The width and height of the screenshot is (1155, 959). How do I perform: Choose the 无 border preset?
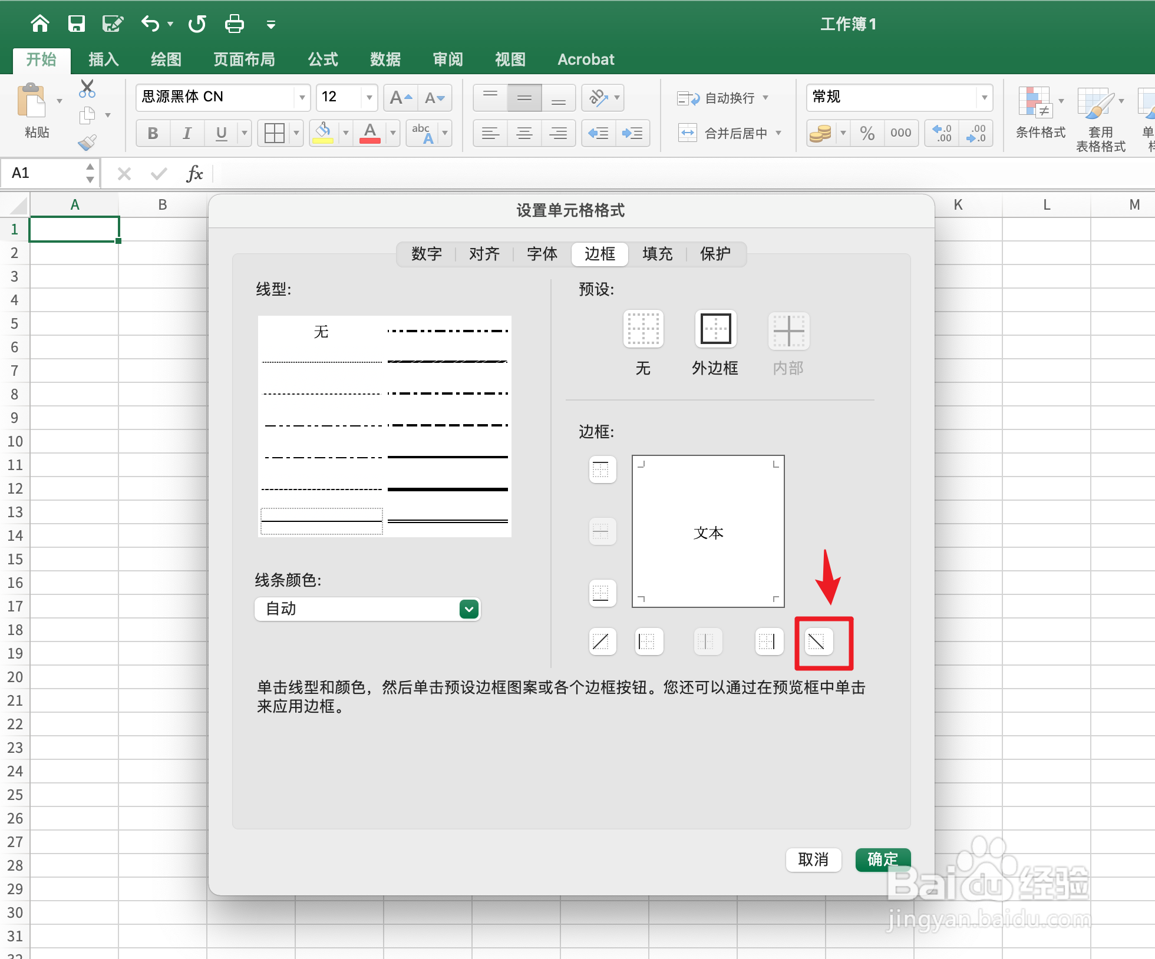[x=642, y=329]
